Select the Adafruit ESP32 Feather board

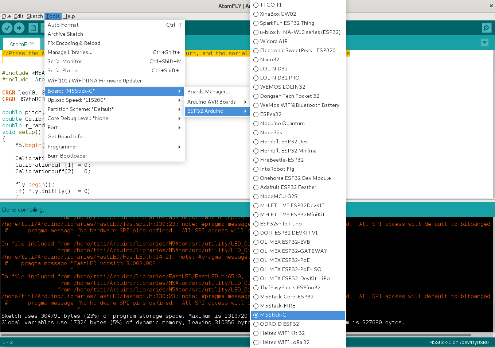click(288, 187)
